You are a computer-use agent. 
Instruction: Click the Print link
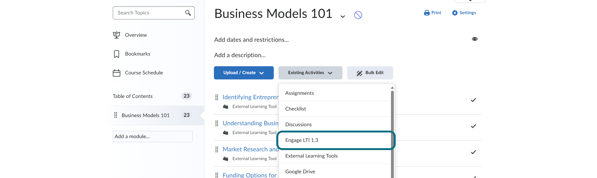pos(433,13)
